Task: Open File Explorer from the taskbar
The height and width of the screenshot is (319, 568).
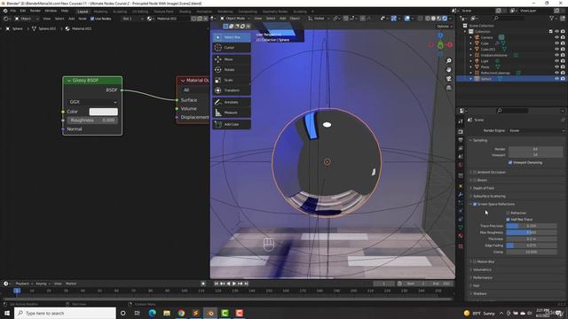Action: 167,313
